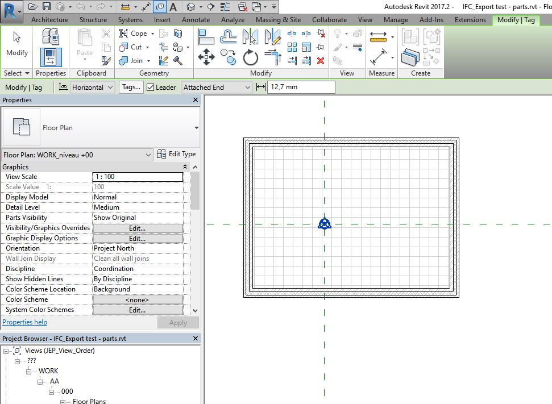The height and width of the screenshot is (404, 552).
Task: Click the Apply button in Properties
Action: tap(178, 322)
